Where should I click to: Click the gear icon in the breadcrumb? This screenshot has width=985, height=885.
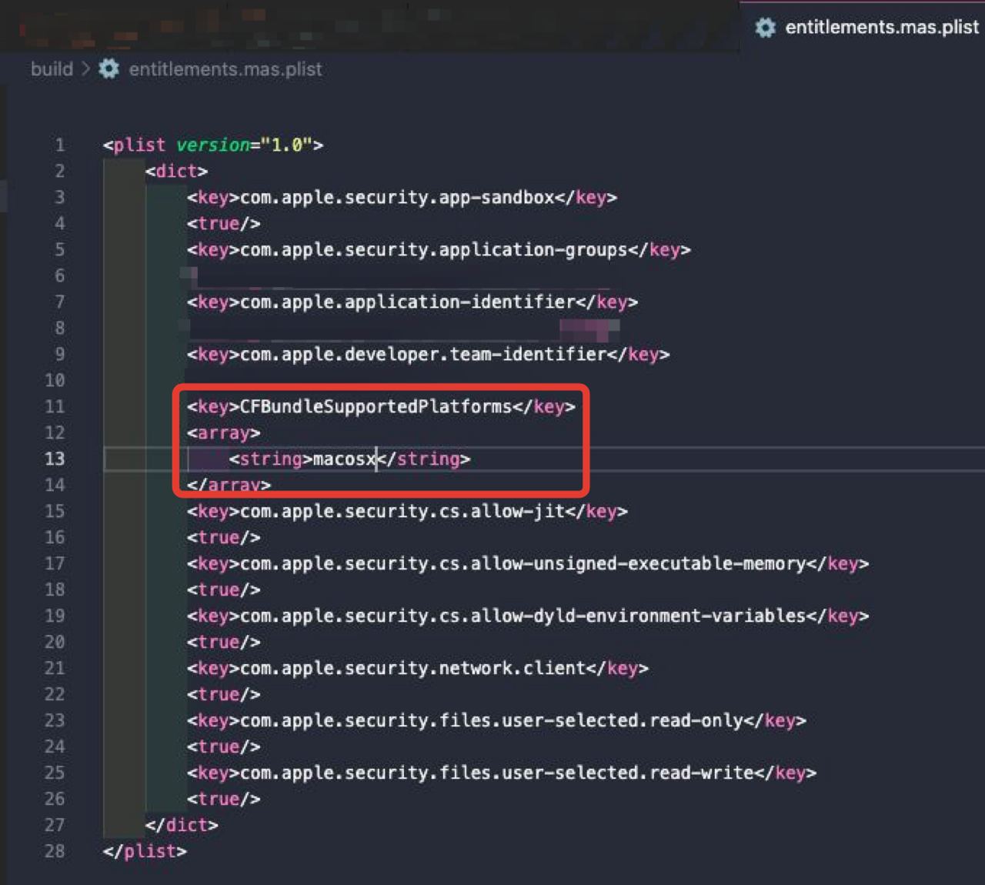point(109,69)
